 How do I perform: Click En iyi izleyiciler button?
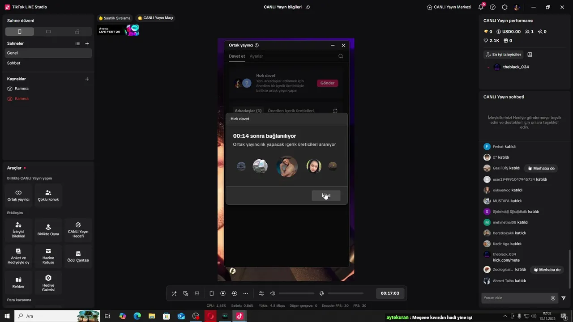point(503,55)
